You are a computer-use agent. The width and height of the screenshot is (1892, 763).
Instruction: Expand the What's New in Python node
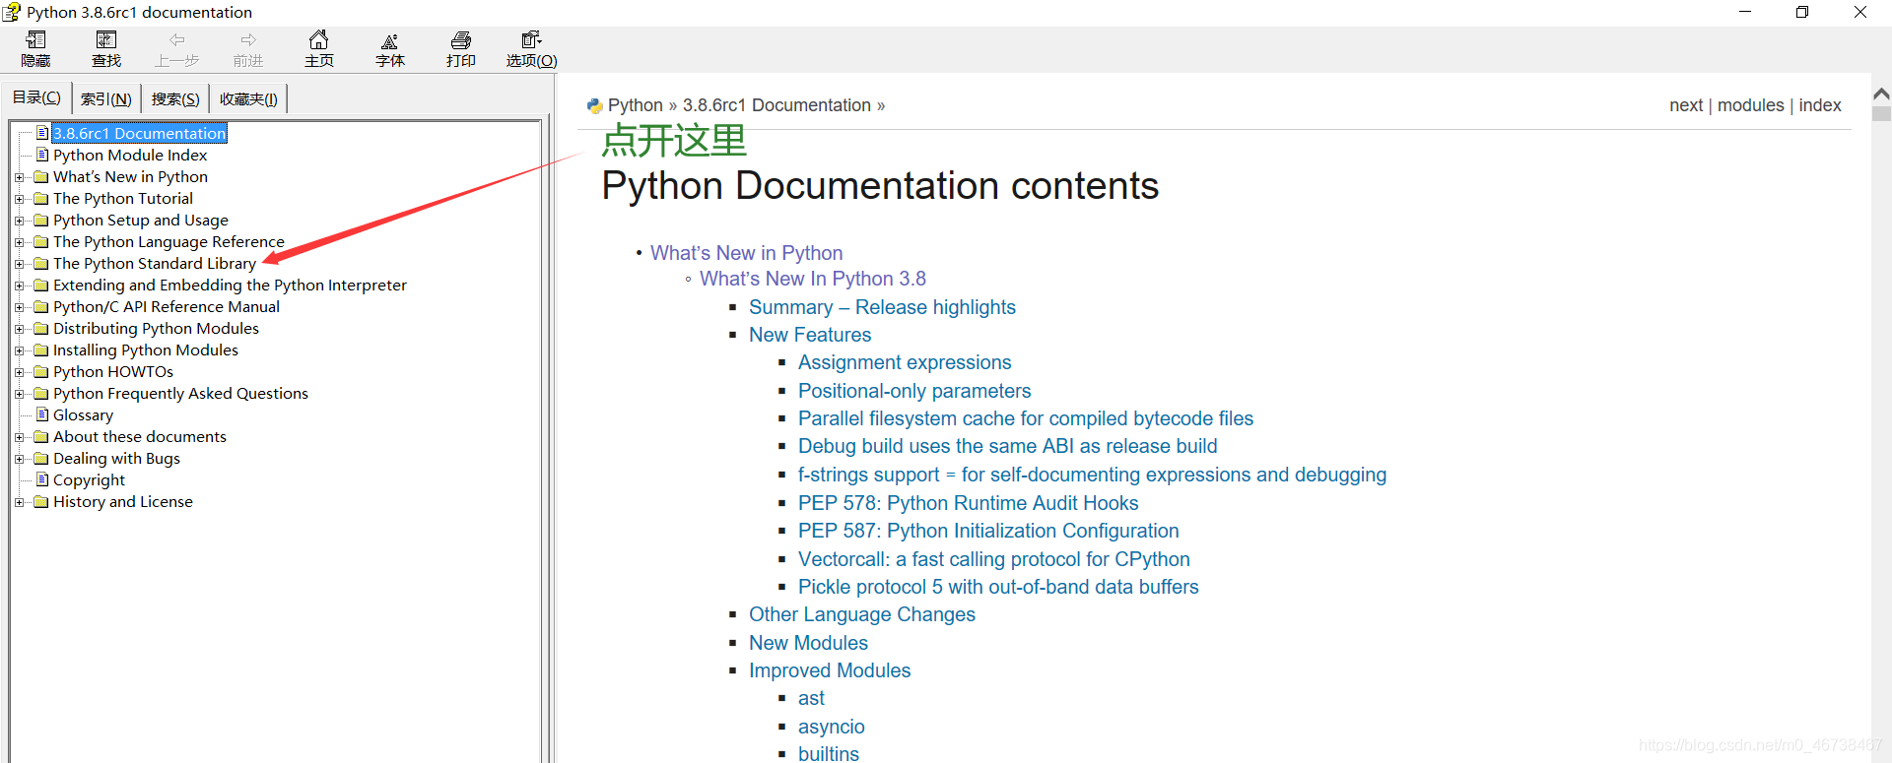tap(20, 177)
